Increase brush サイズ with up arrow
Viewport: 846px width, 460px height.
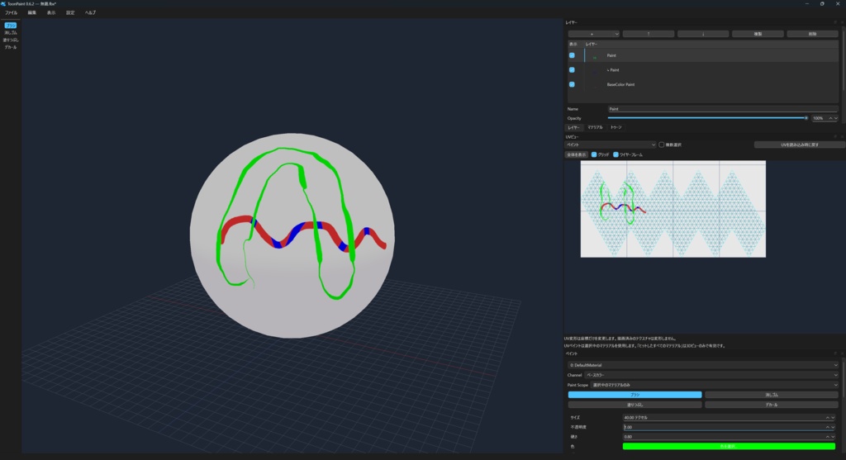point(828,417)
